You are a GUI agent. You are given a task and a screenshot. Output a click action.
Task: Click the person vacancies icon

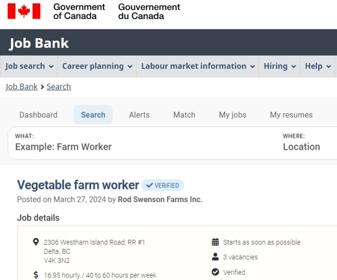coord(215,257)
